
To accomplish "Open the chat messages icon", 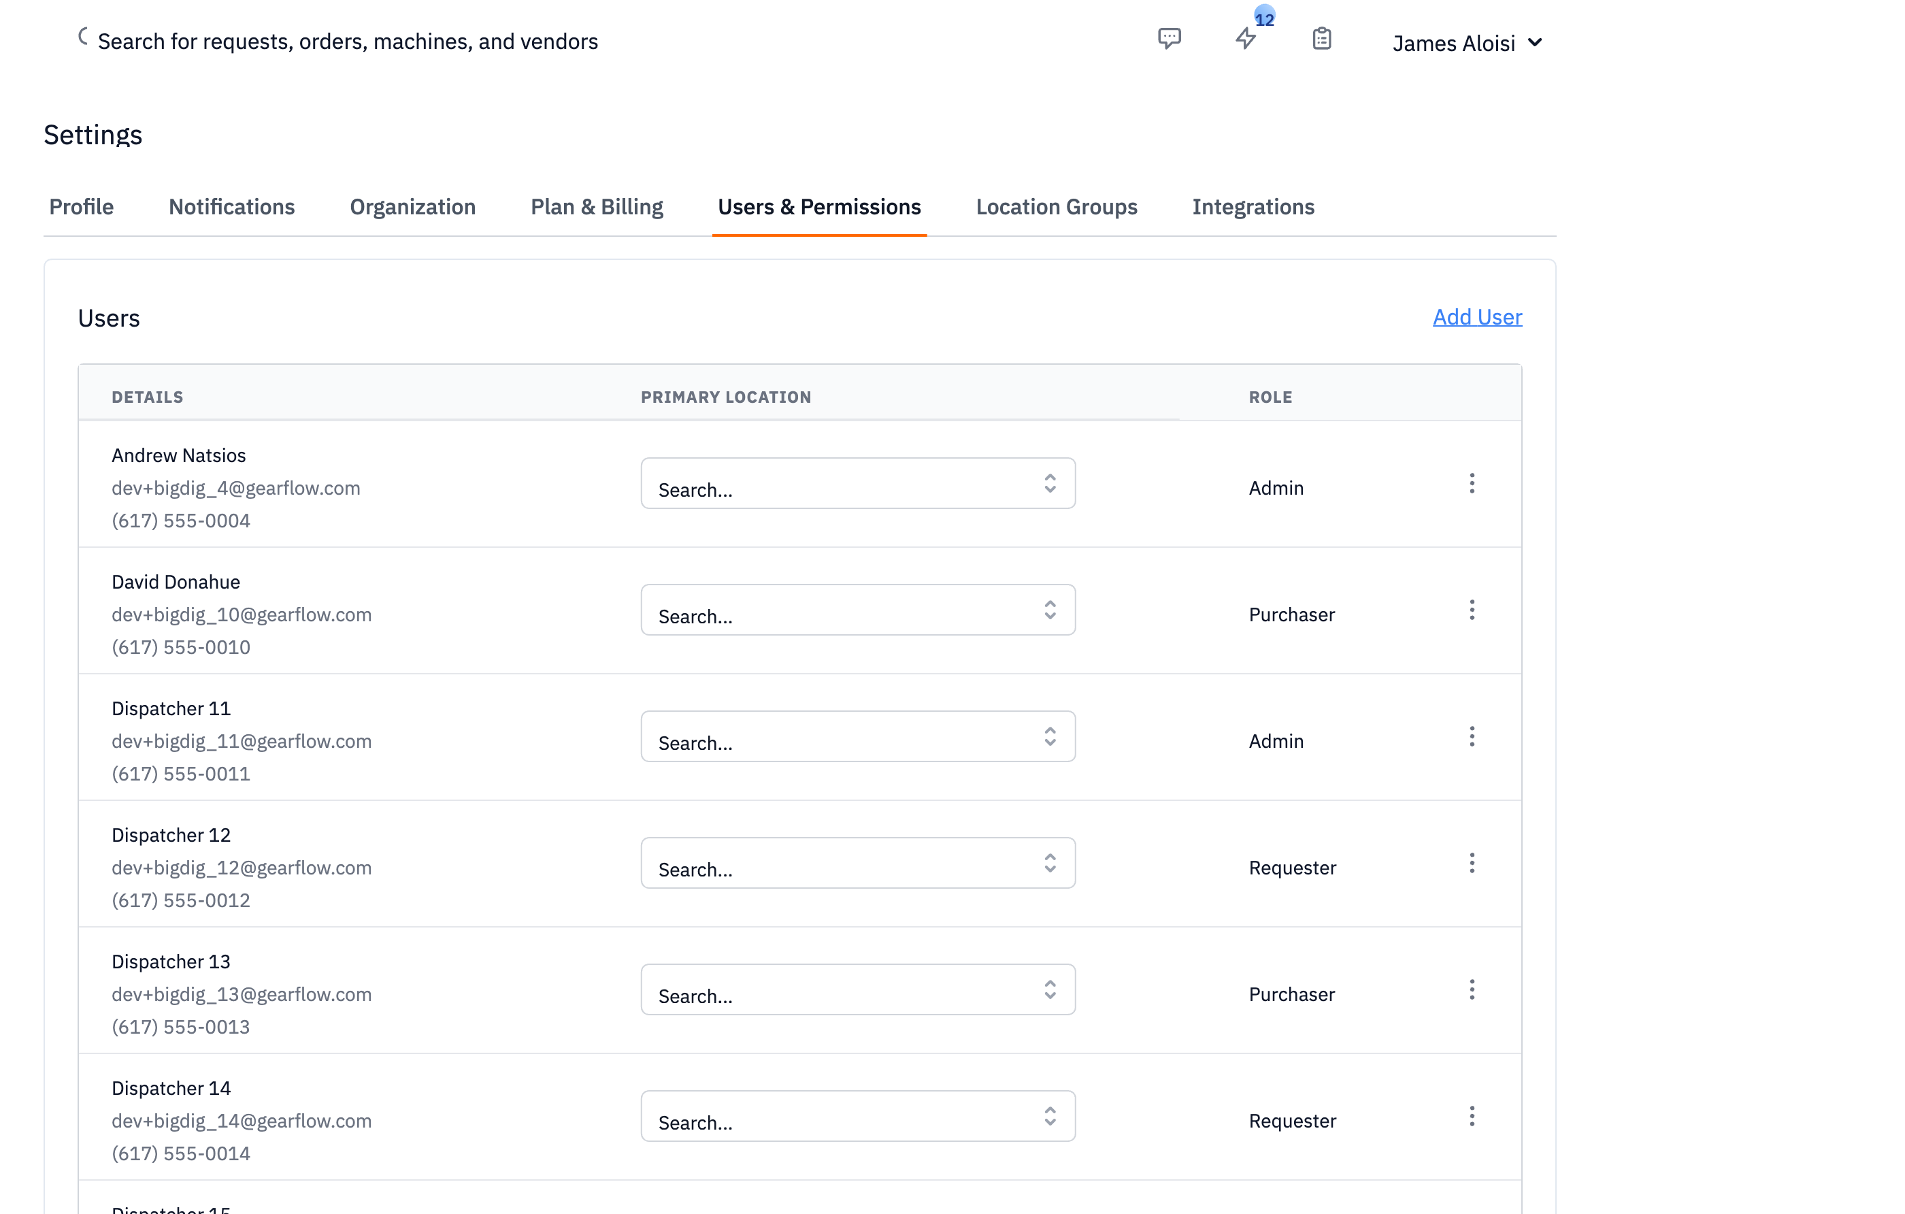I will (1170, 38).
